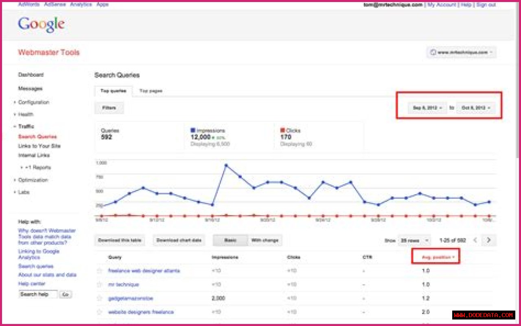Open the start date Sep 8, 2012 dropdown
Viewport: 521px width, 326px height.
click(x=427, y=108)
